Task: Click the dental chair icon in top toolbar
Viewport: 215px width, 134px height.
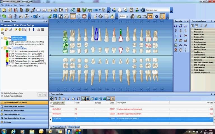Action: pyautogui.click(x=21, y=10)
